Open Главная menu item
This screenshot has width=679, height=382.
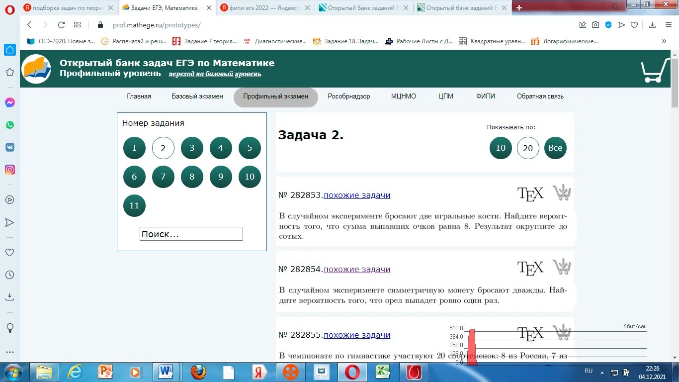pyautogui.click(x=139, y=96)
